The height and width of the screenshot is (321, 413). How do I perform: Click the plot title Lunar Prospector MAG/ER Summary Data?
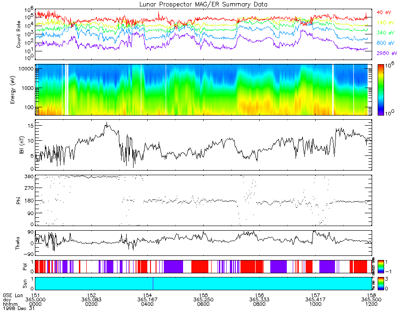(203, 4)
